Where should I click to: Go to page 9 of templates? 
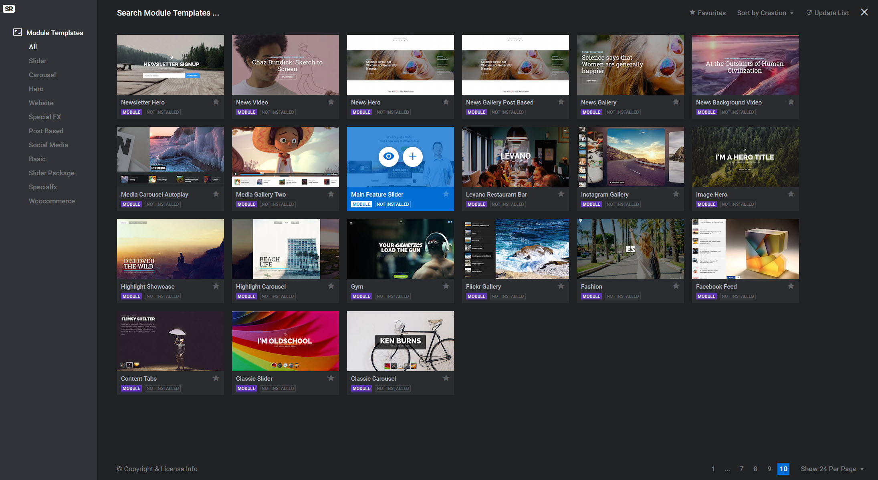pos(769,469)
